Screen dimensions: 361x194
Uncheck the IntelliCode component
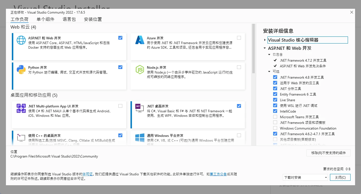coord(275,111)
